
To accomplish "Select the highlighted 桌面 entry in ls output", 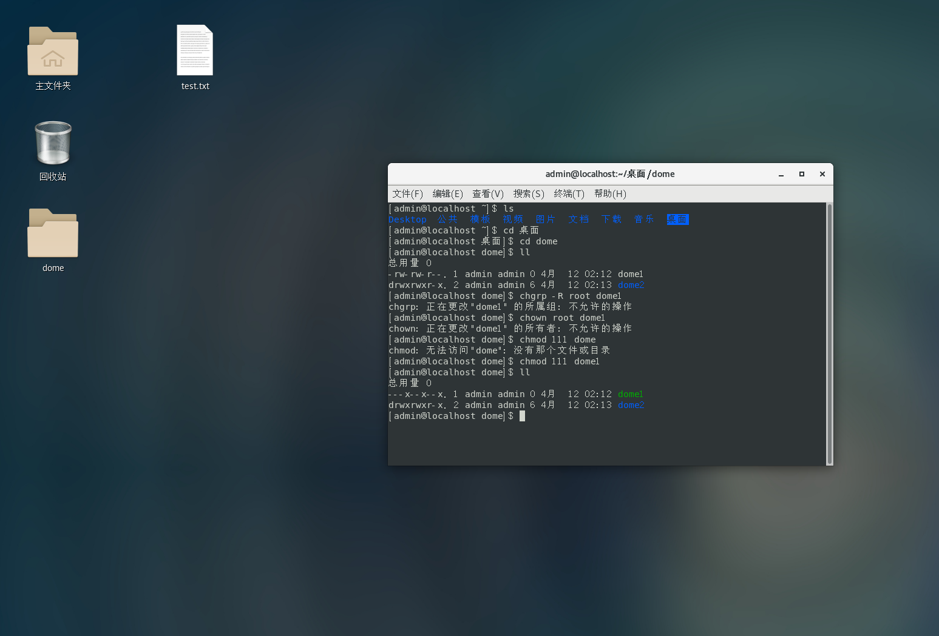I will coord(677,219).
